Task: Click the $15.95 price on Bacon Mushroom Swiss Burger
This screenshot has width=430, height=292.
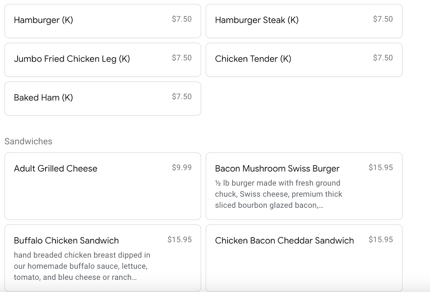Action: click(x=381, y=168)
